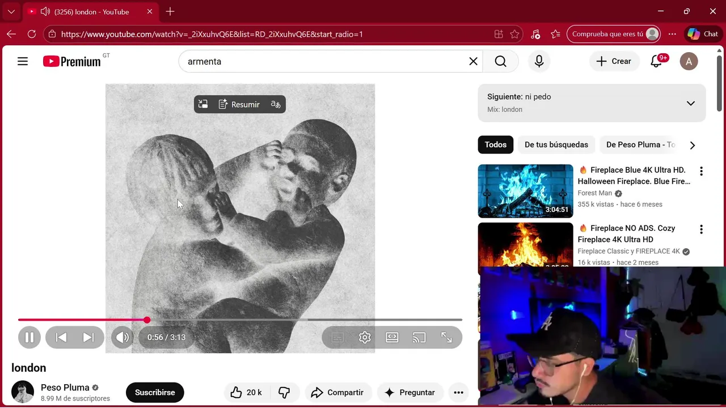
Task: Mute the video volume
Action: point(123,337)
